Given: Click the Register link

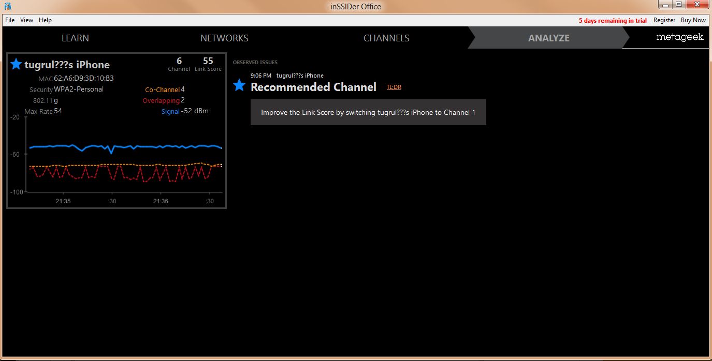Looking at the screenshot, I should click(x=664, y=20).
